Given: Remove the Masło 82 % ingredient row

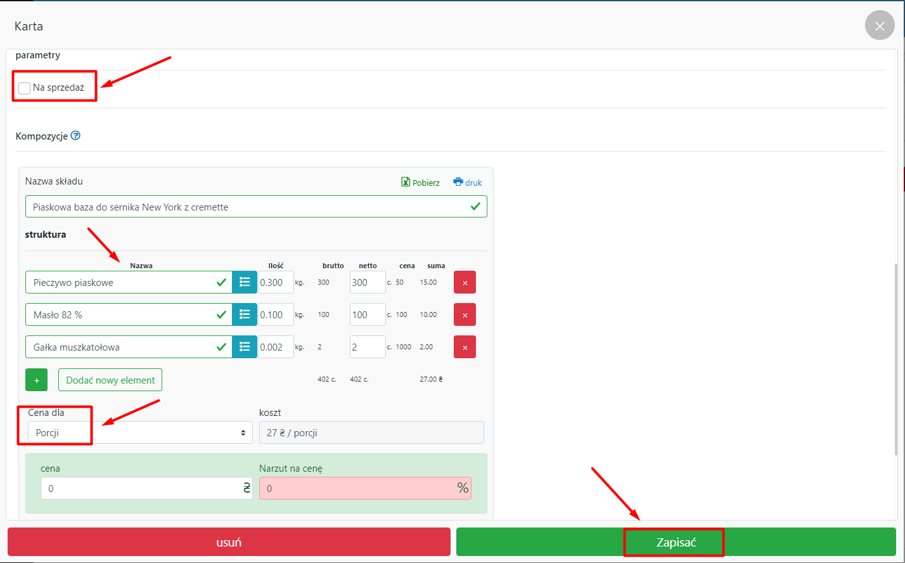Looking at the screenshot, I should pos(465,314).
